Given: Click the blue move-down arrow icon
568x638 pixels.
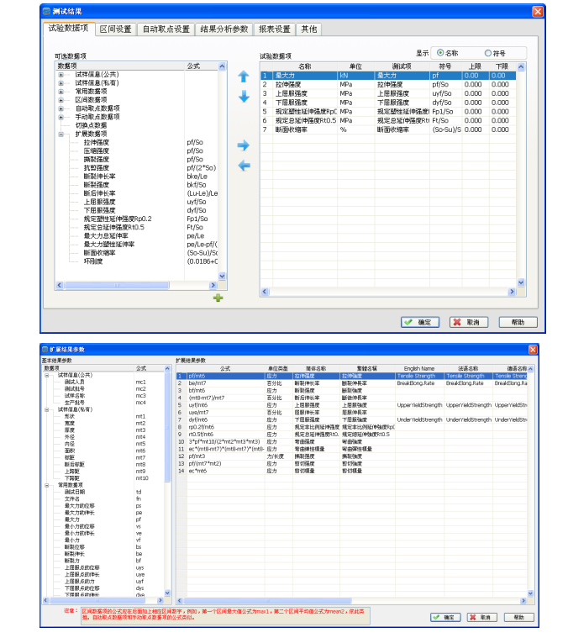Looking at the screenshot, I should click(x=244, y=97).
